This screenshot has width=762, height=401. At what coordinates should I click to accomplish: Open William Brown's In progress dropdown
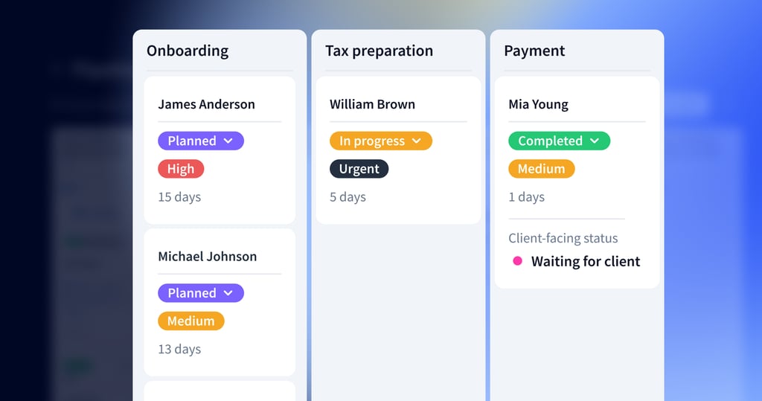[x=380, y=141]
